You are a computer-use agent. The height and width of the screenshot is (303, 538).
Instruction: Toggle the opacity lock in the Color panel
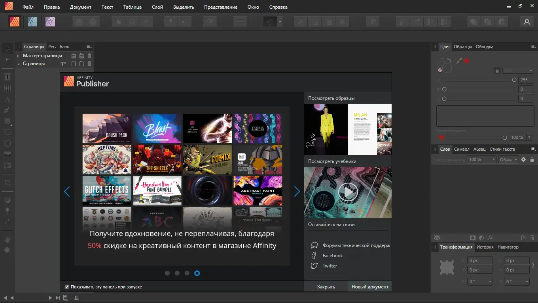(x=497, y=70)
